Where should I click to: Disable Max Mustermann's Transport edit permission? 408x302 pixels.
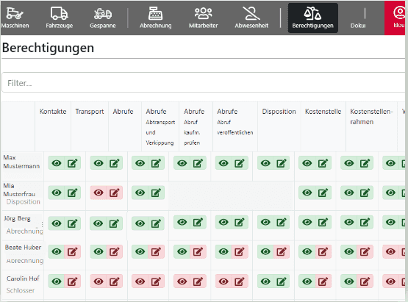(x=114, y=163)
